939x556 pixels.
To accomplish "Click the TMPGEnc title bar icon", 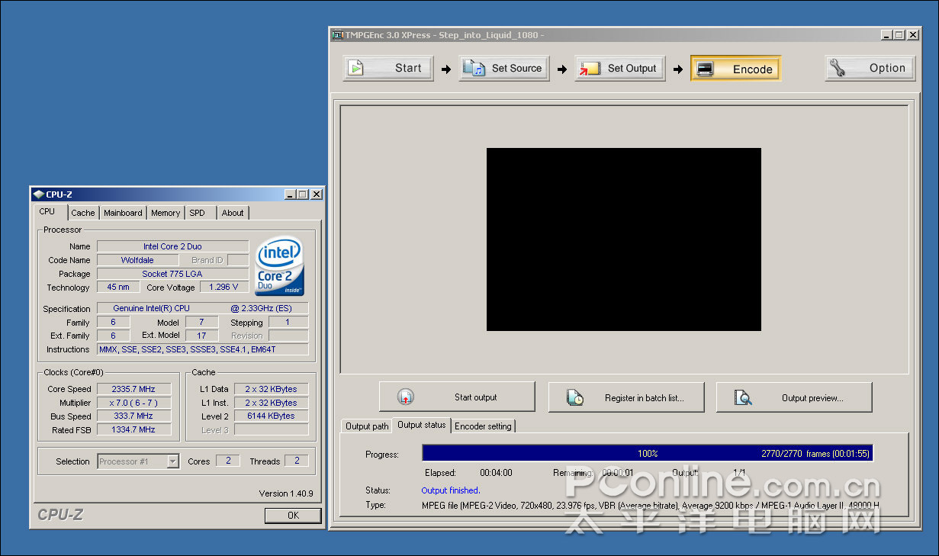I will pyautogui.click(x=337, y=35).
